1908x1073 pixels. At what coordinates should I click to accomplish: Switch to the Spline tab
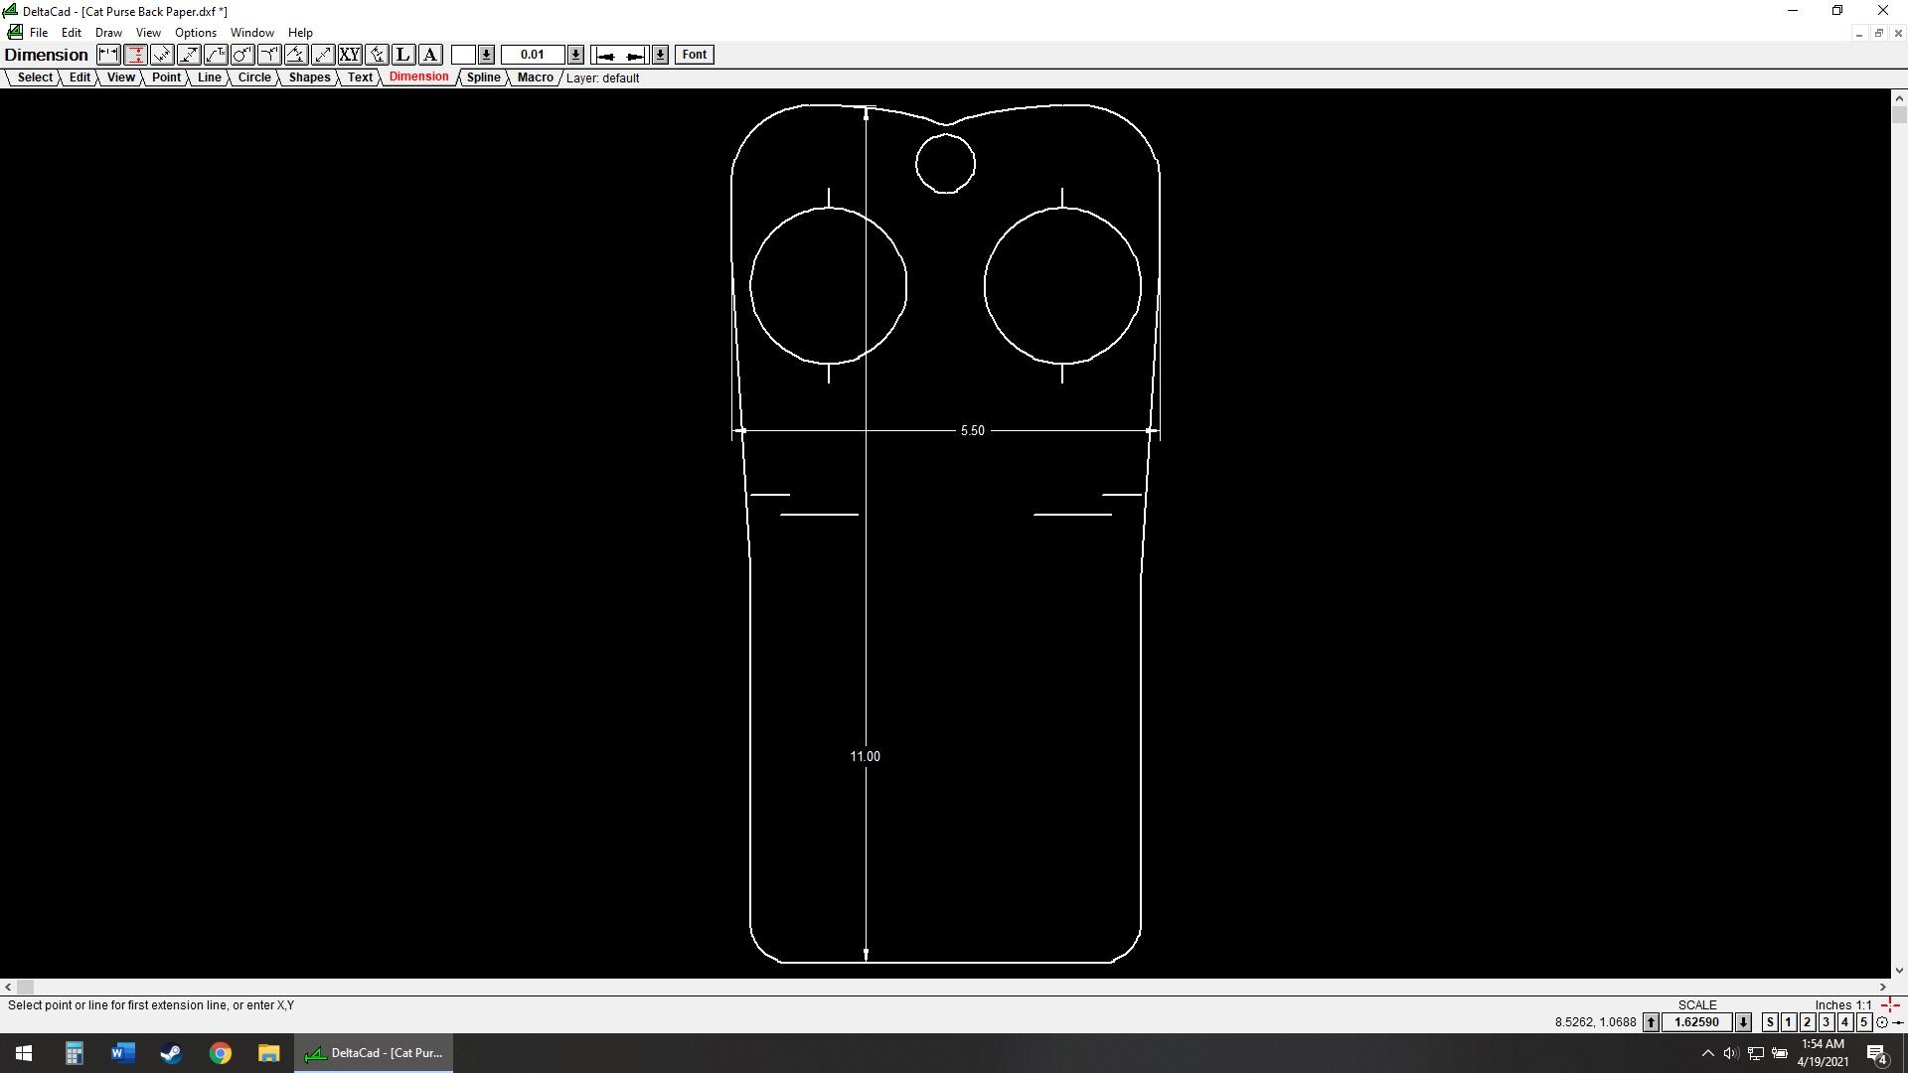483,77
